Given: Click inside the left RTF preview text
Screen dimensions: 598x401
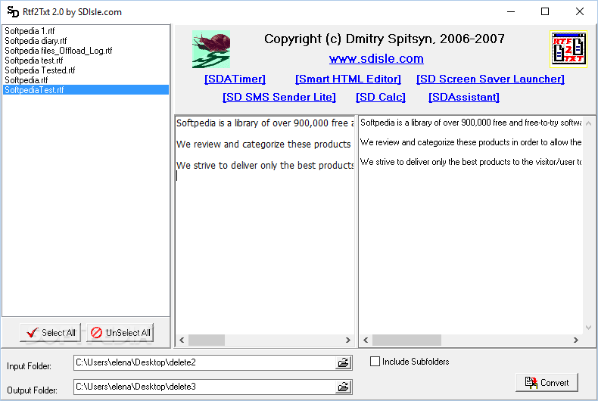Looking at the screenshot, I should (265, 225).
